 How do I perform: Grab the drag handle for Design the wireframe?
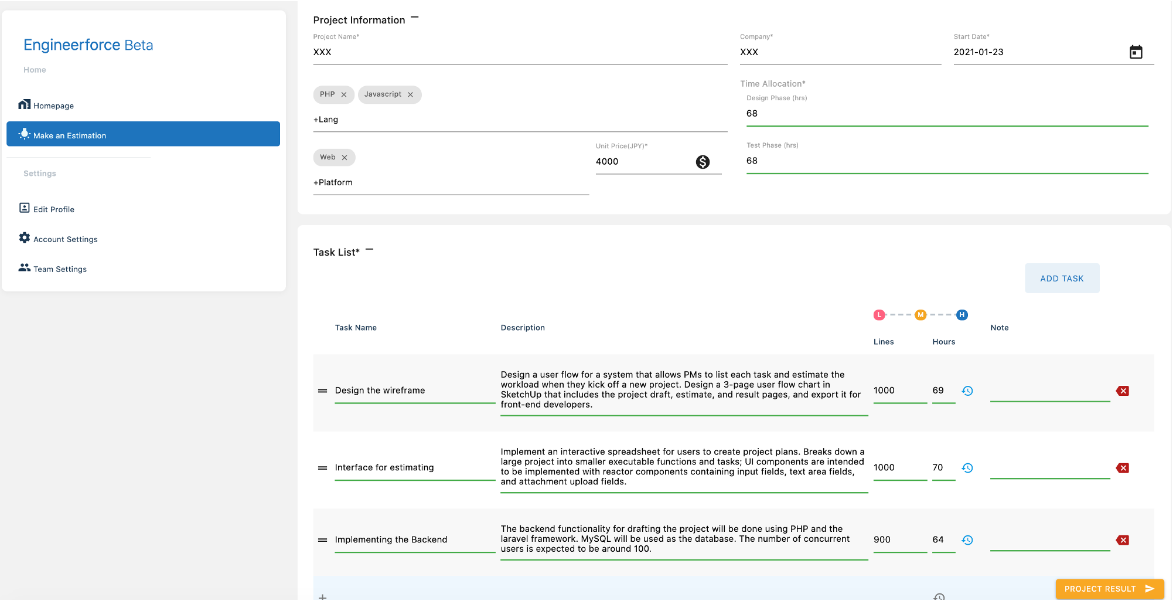[322, 391]
